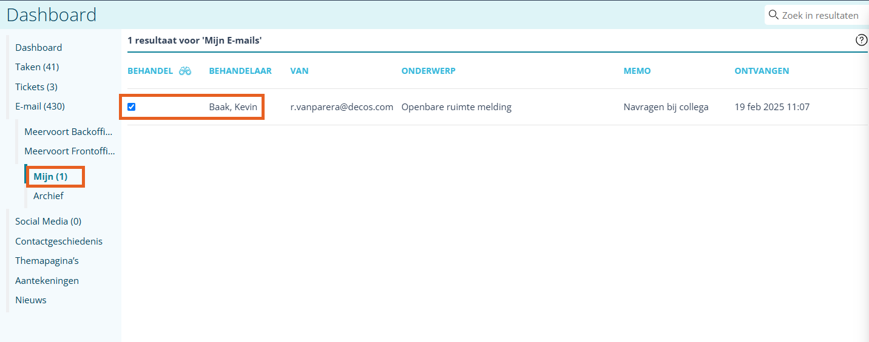Open the email 'Openbare ruimte melding'

pos(456,107)
